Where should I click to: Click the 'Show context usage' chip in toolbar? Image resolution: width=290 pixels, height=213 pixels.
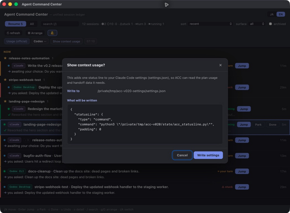click(x=66, y=41)
